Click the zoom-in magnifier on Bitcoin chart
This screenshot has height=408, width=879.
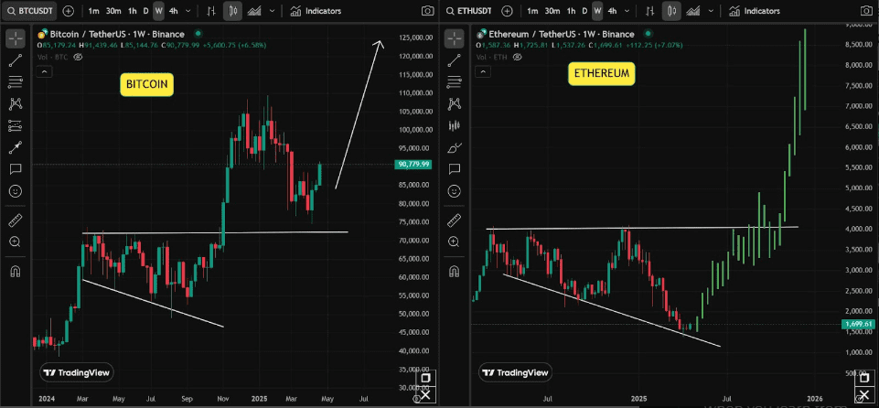click(16, 242)
